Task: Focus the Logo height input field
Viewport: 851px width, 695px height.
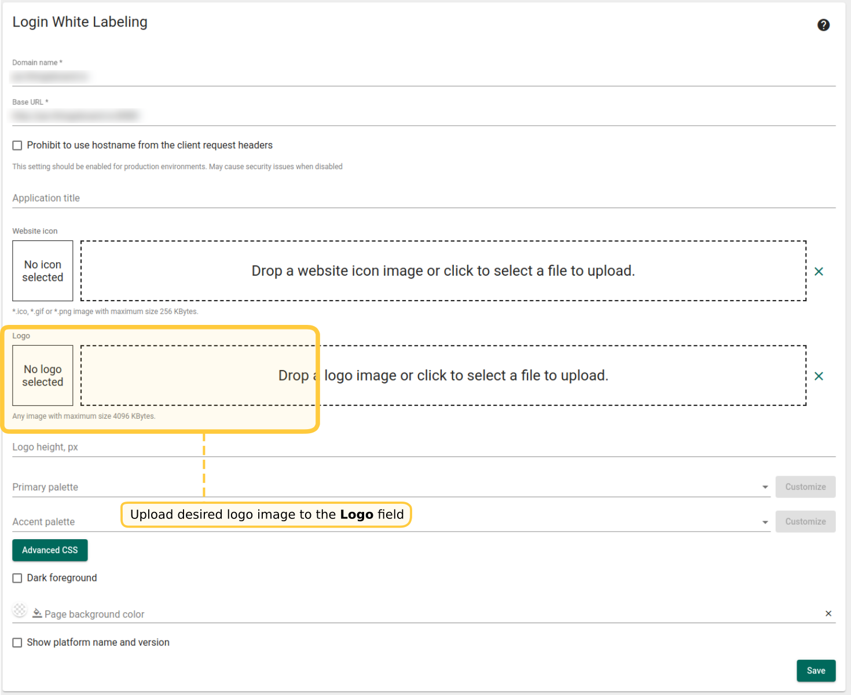Action: [423, 447]
